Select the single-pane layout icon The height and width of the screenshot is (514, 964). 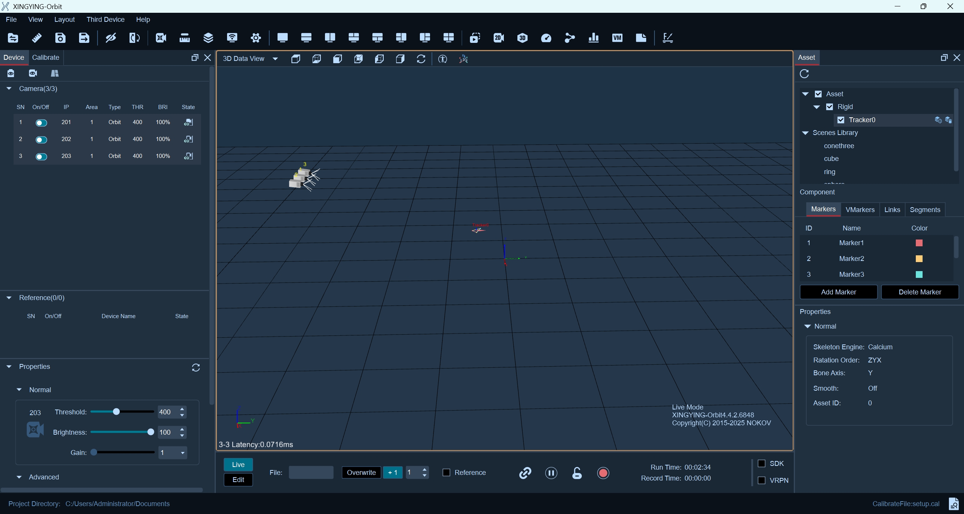pyautogui.click(x=282, y=38)
